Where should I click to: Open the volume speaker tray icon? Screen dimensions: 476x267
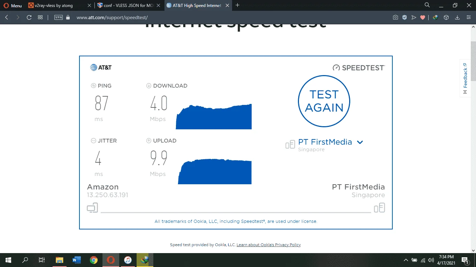tap(431, 260)
